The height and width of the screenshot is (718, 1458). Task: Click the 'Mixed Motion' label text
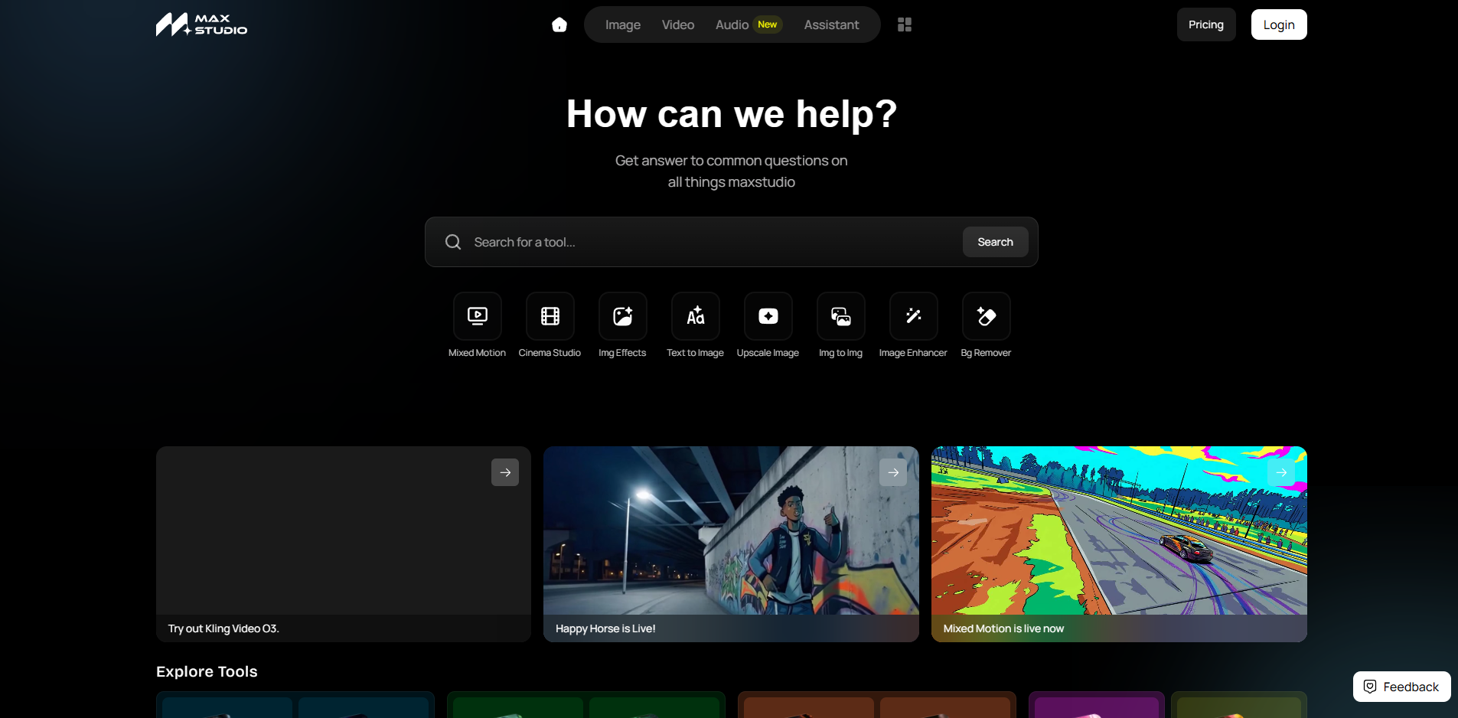[477, 353]
